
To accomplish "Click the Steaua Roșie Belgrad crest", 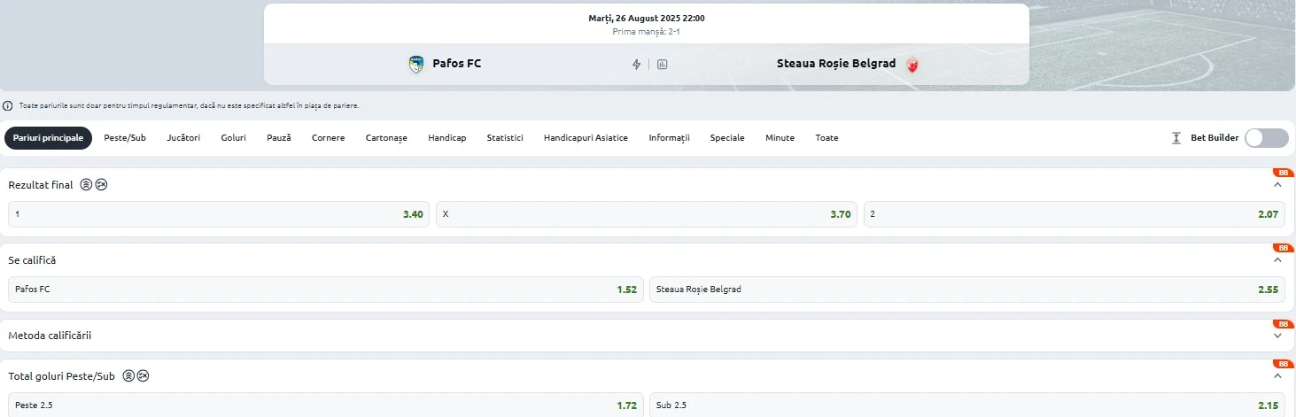I will click(x=912, y=64).
